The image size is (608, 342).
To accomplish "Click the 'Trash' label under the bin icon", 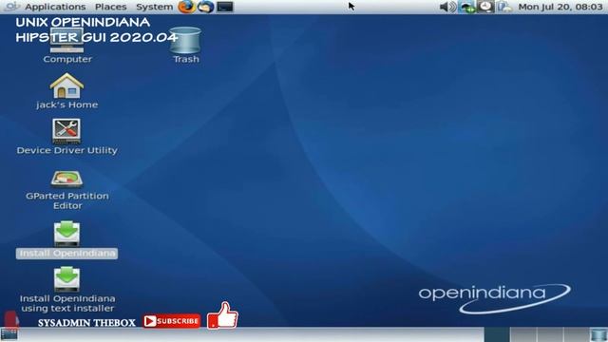I will (x=186, y=59).
